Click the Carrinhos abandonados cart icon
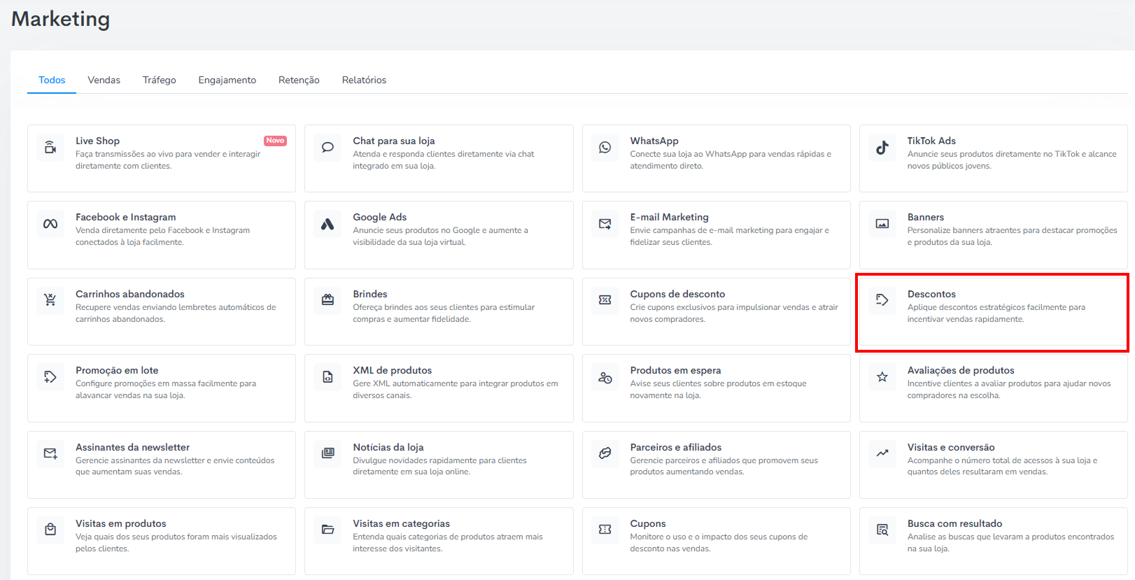This screenshot has width=1135, height=580. click(x=50, y=300)
